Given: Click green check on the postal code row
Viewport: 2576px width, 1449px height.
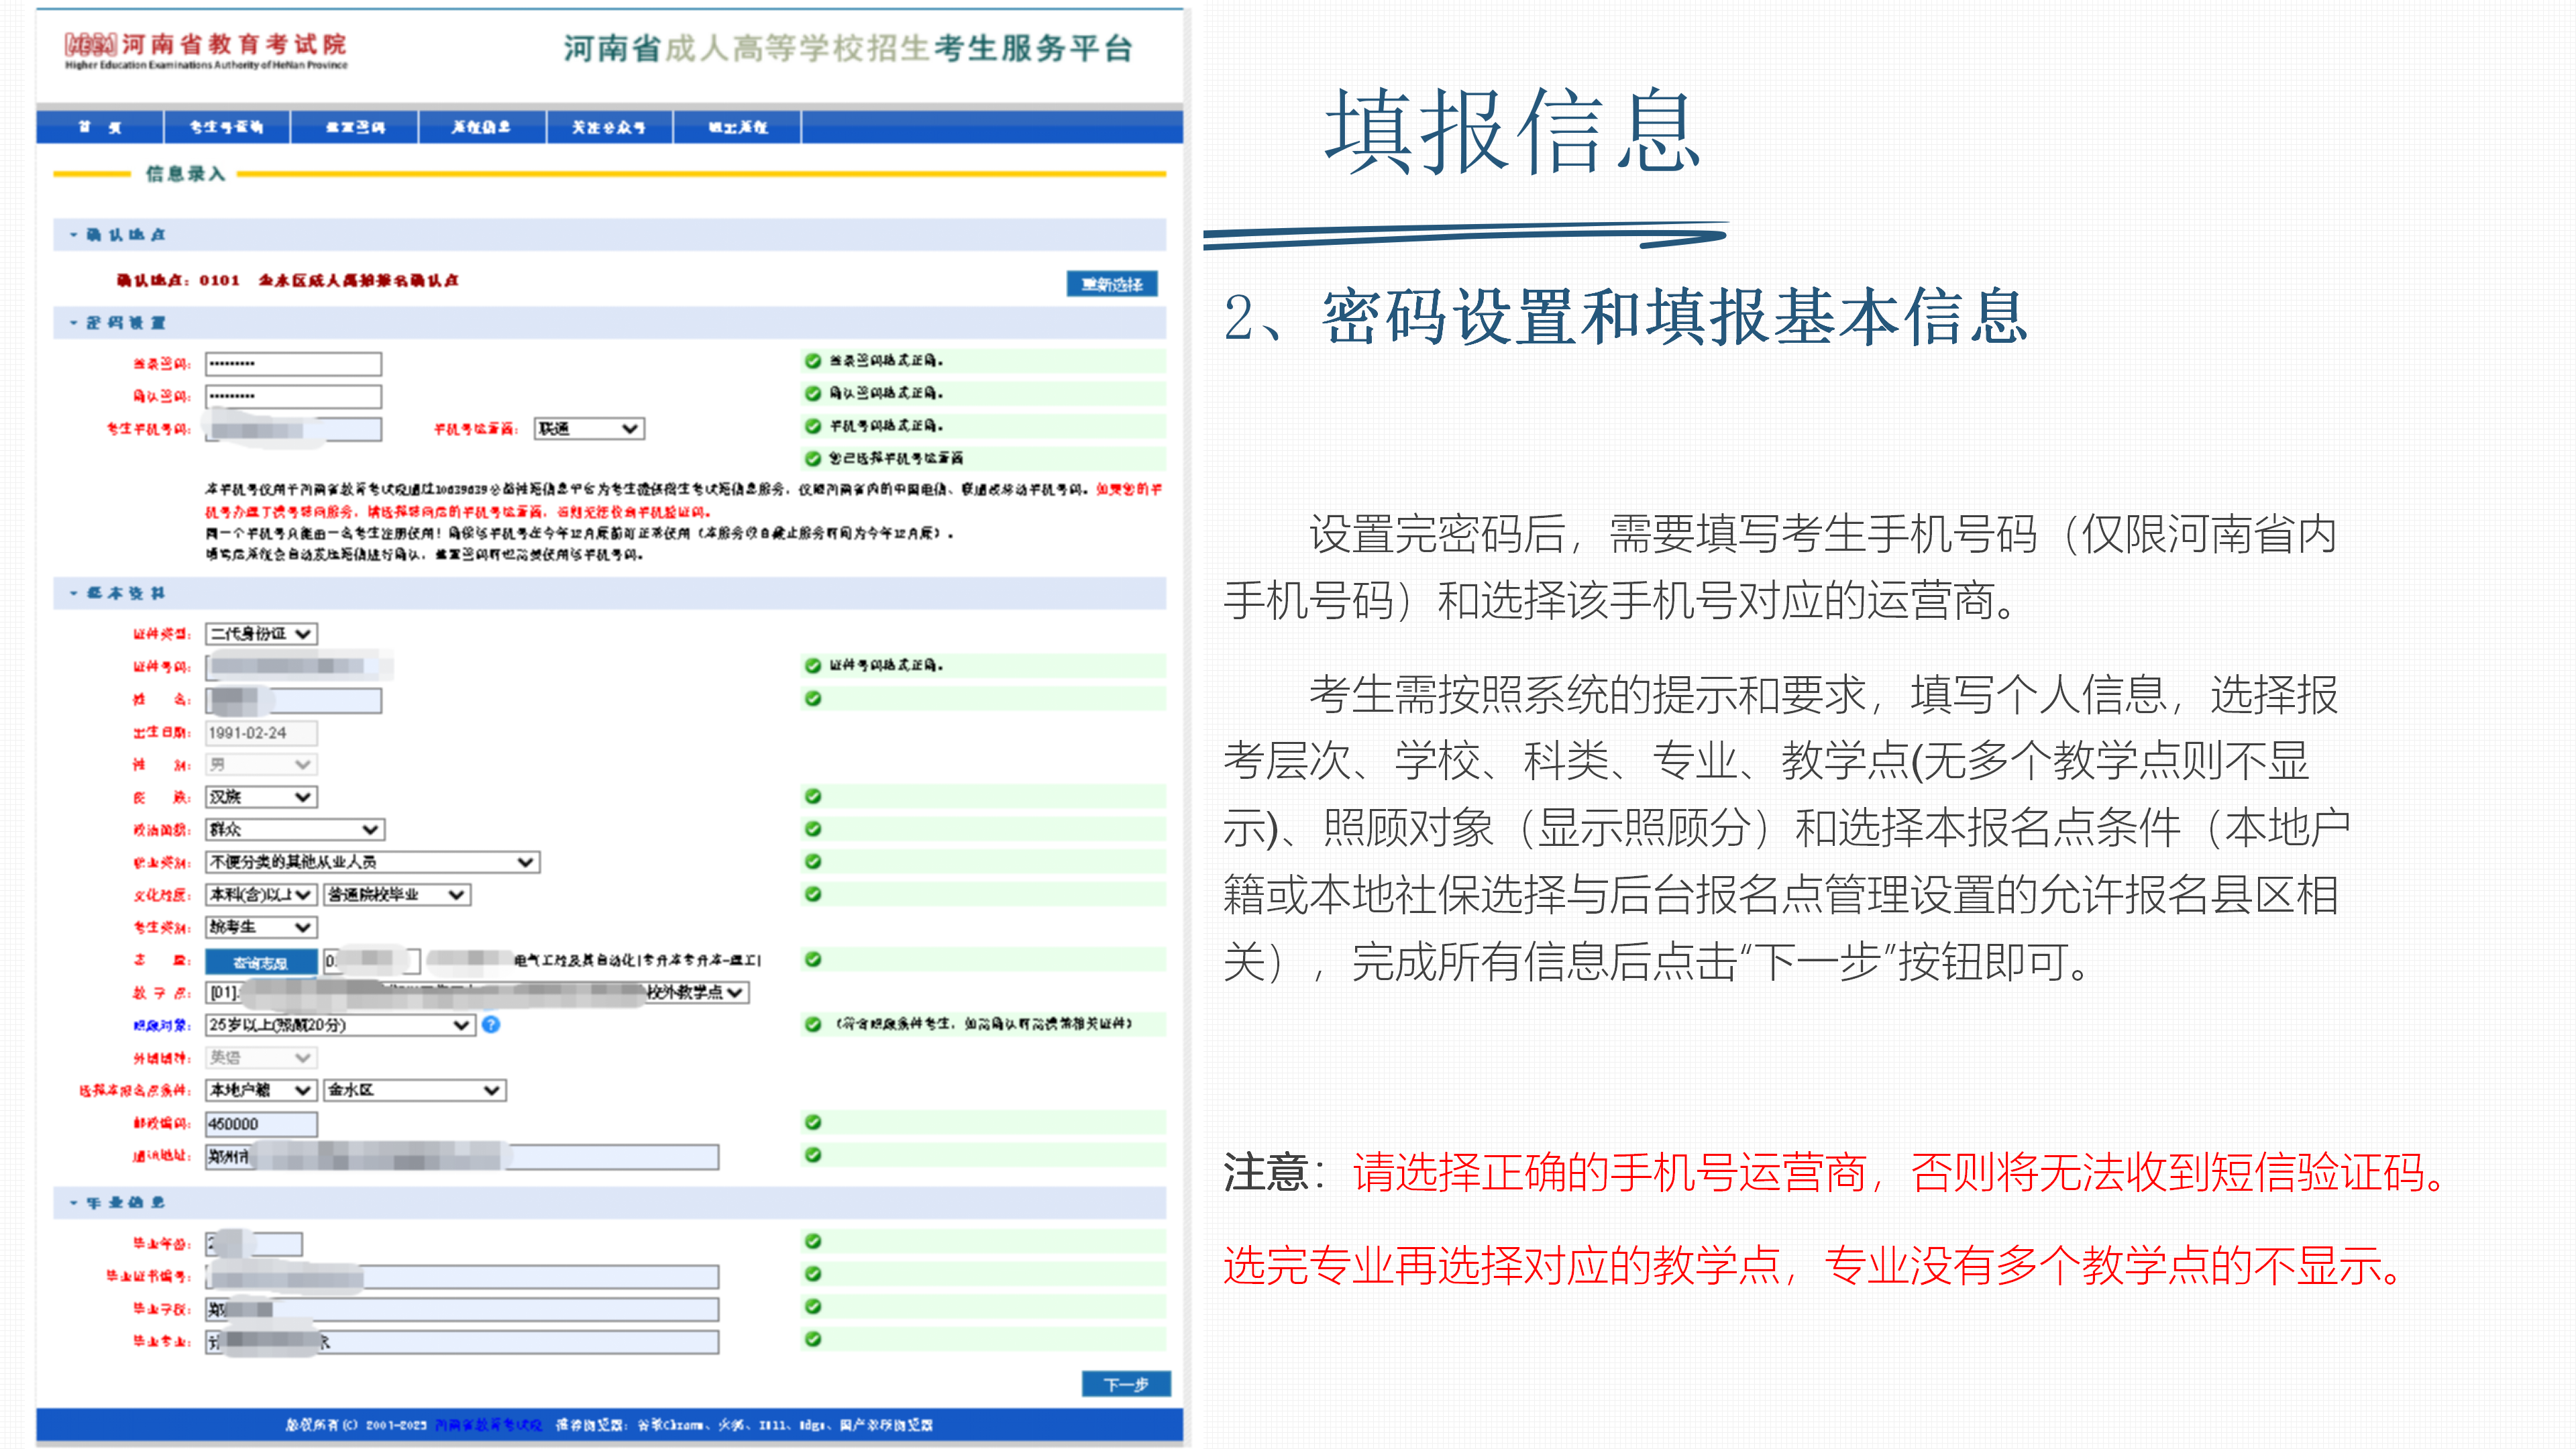Looking at the screenshot, I should point(813,1122).
